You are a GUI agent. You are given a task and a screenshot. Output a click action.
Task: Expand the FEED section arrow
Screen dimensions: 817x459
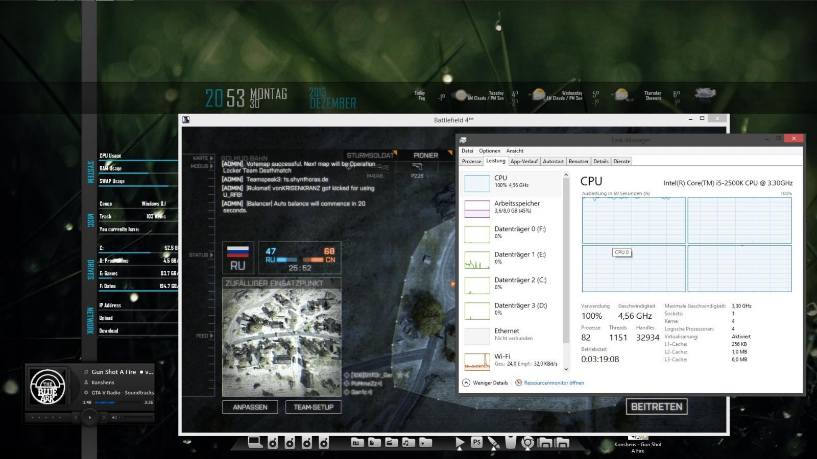[x=211, y=336]
